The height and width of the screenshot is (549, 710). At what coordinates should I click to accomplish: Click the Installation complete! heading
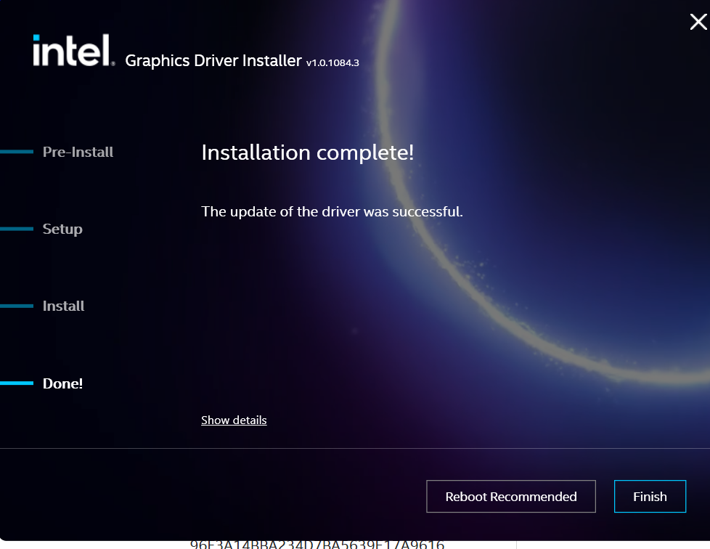pos(308,152)
